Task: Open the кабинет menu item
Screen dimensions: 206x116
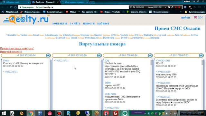Action: click(x=103, y=23)
